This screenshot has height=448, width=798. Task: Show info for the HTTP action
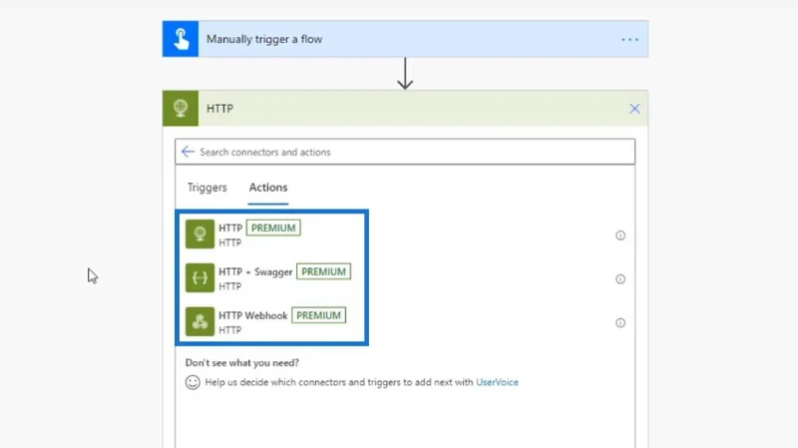620,235
